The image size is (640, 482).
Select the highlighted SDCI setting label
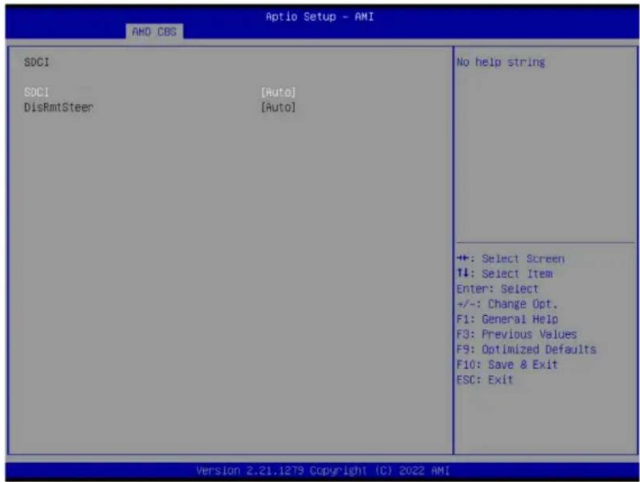[x=37, y=93]
